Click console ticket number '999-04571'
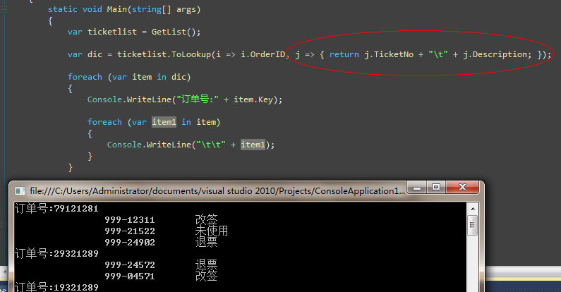This screenshot has height=292, width=561. pyautogui.click(x=130, y=276)
